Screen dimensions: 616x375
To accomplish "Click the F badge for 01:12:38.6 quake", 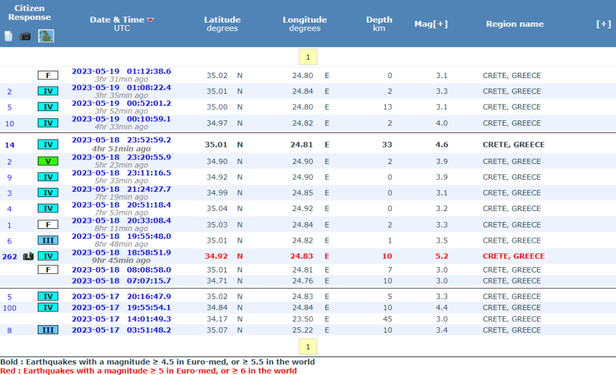I will [x=48, y=75].
